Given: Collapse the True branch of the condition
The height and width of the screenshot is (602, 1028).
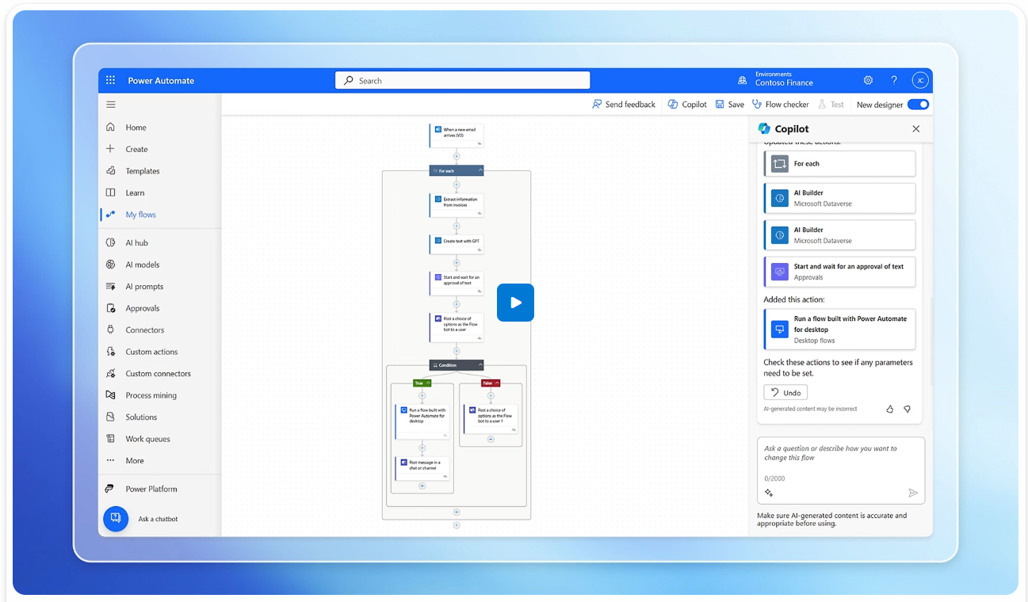Looking at the screenshot, I should click(429, 382).
